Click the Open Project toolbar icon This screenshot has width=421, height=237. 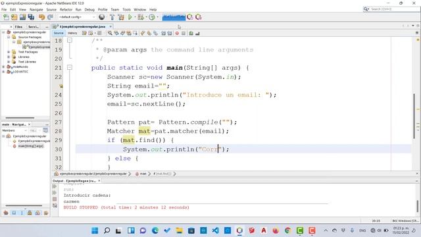(22, 17)
